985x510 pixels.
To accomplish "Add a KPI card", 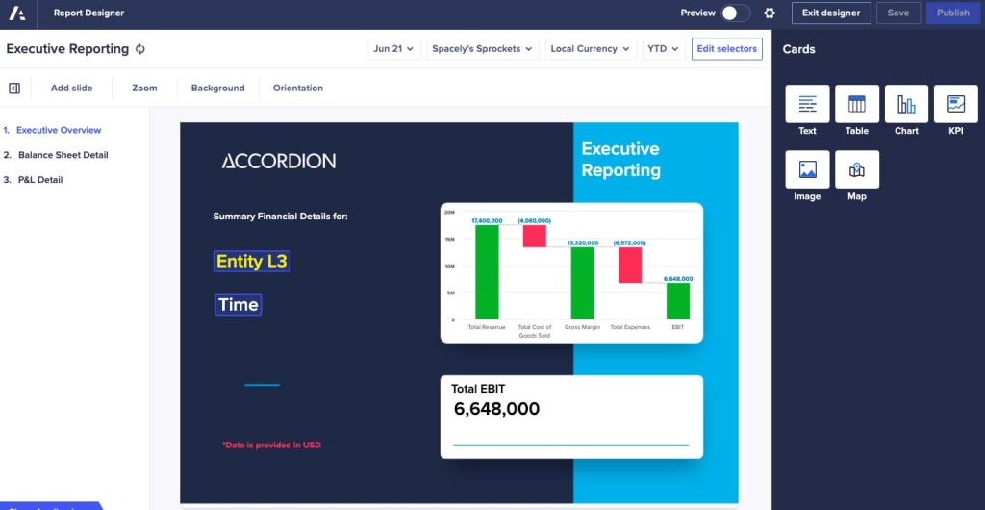I will click(955, 104).
